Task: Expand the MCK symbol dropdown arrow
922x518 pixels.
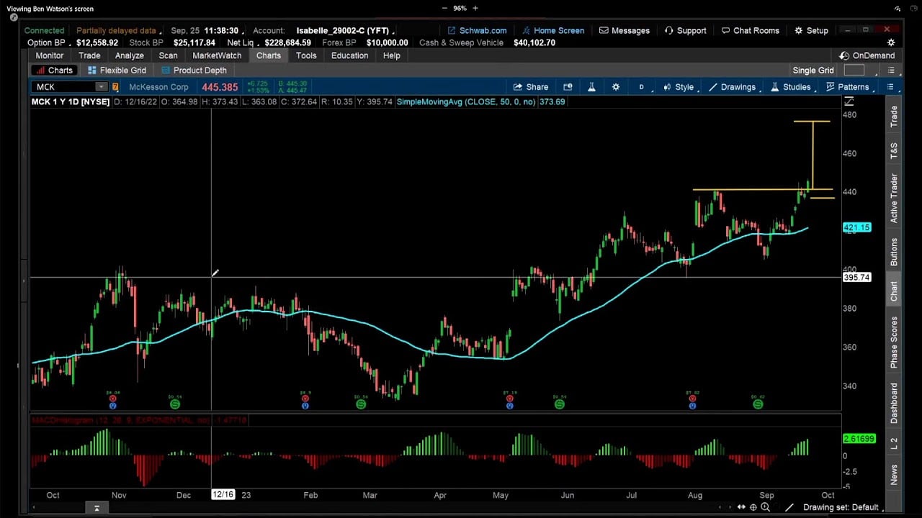Action: [x=102, y=87]
